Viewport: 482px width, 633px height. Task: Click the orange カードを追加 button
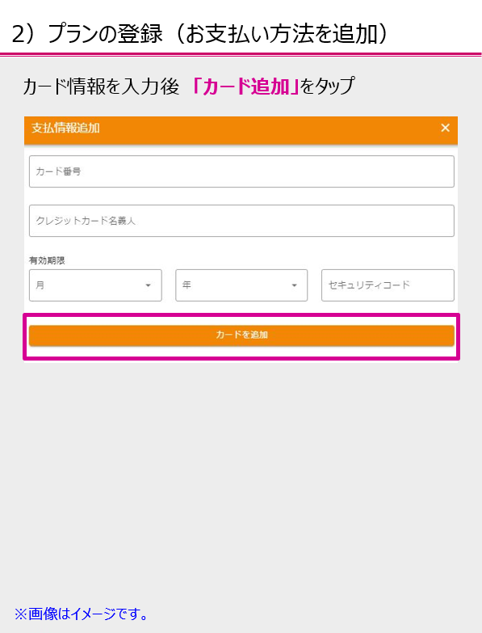click(241, 335)
